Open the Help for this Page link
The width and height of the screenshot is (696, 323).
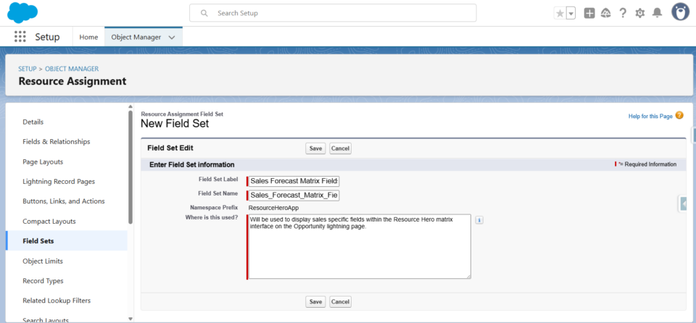coord(650,117)
